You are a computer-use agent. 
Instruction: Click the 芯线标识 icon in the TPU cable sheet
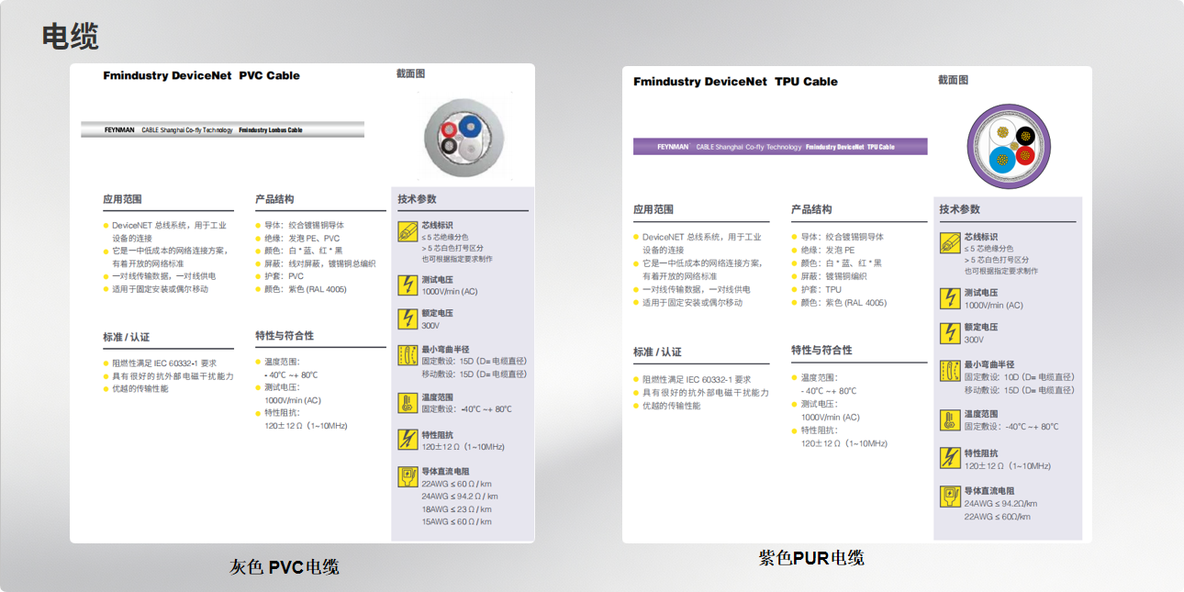point(950,243)
